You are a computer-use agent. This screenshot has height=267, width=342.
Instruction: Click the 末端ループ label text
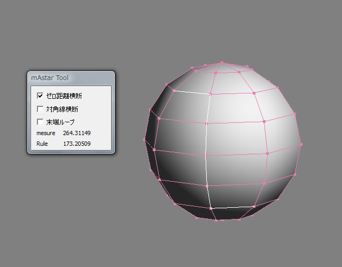tap(60, 122)
